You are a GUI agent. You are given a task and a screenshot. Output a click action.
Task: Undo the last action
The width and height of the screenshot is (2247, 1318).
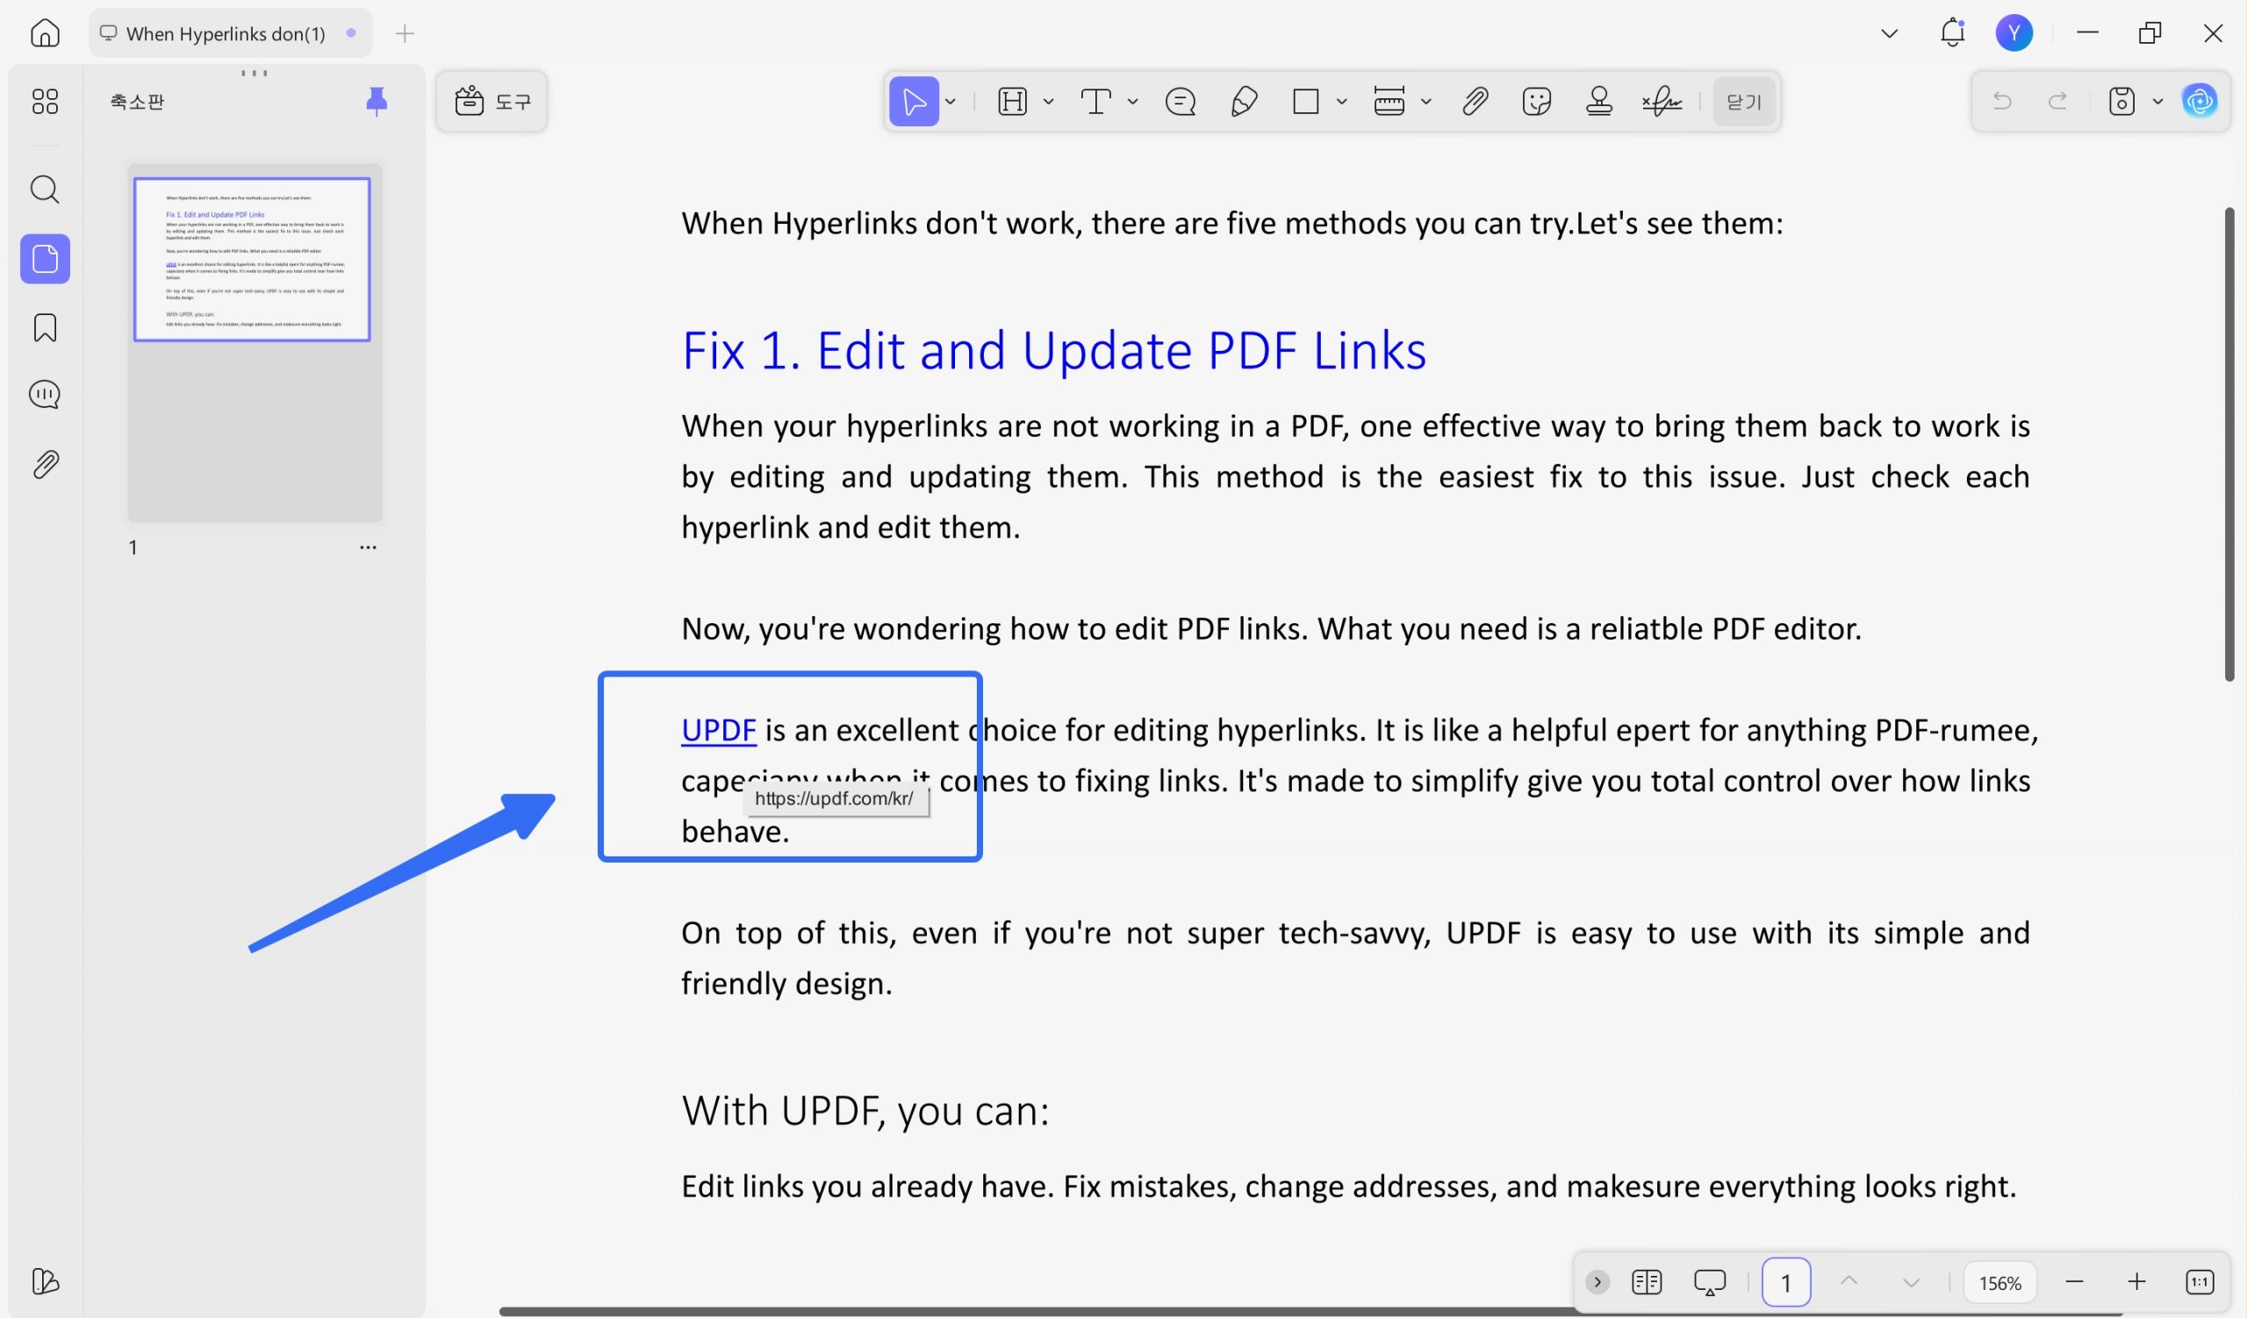(2002, 102)
